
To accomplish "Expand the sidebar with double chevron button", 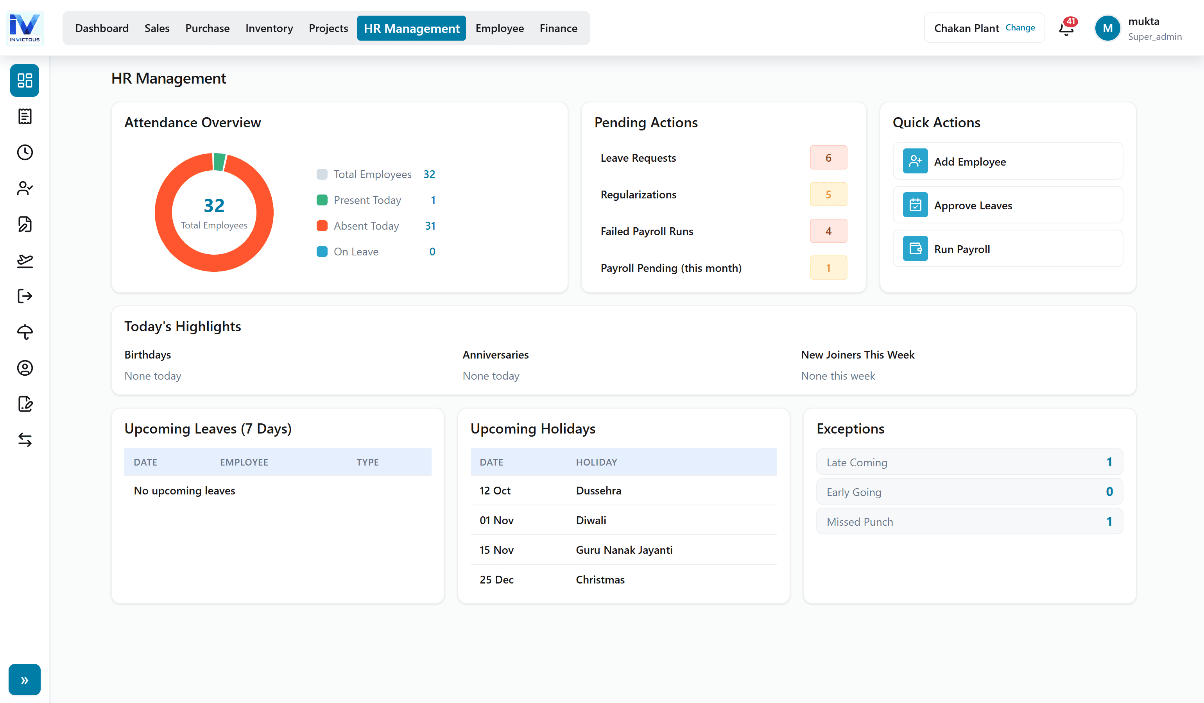I will [24, 680].
